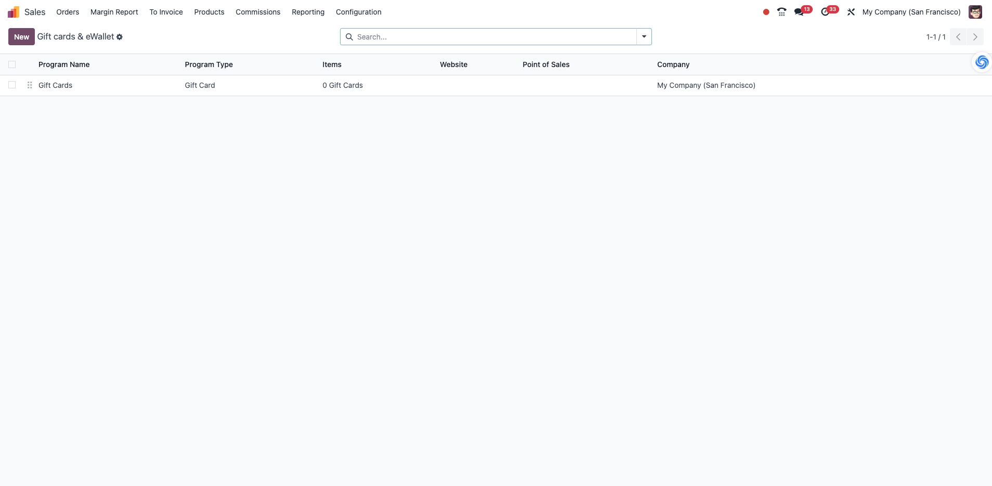Sort by Program Name column header
992x486 pixels.
64,64
